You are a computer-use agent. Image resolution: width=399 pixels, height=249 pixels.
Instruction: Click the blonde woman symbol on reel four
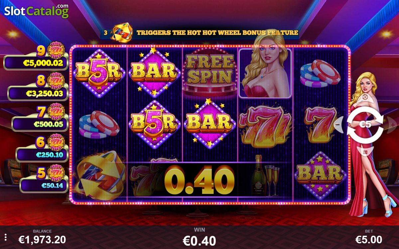265,73
